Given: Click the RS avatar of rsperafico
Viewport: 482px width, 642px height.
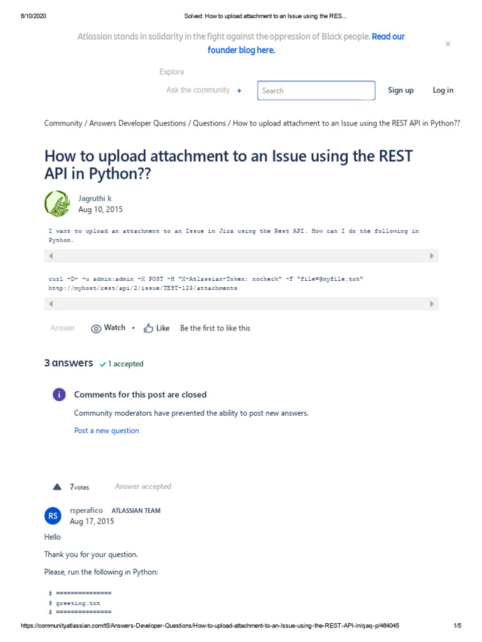Looking at the screenshot, I should [x=53, y=516].
